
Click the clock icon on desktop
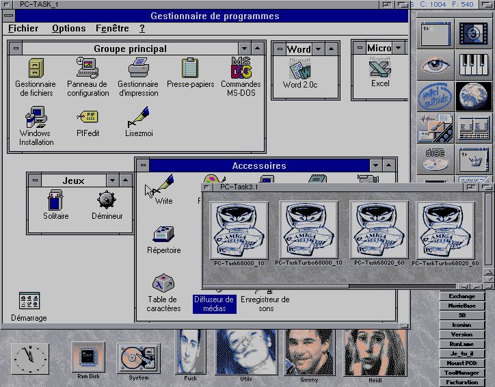point(30,359)
